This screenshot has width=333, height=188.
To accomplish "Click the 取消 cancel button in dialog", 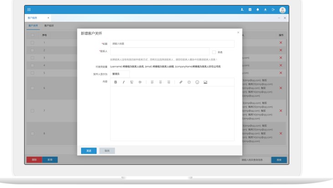I will tap(107, 151).
